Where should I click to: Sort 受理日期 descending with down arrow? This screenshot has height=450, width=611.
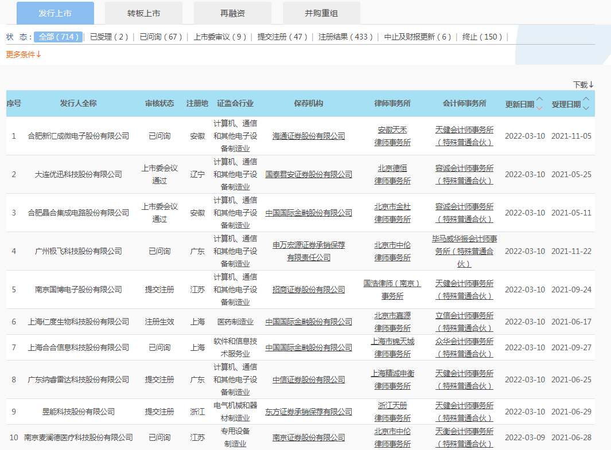click(586, 107)
